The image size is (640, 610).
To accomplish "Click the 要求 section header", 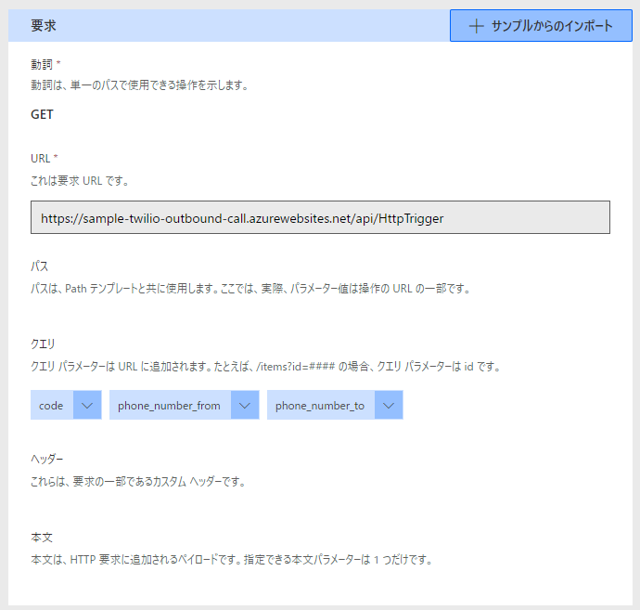I will pyautogui.click(x=44, y=26).
